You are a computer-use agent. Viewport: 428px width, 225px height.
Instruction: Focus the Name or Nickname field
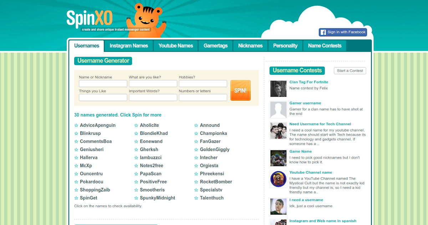pyautogui.click(x=103, y=84)
